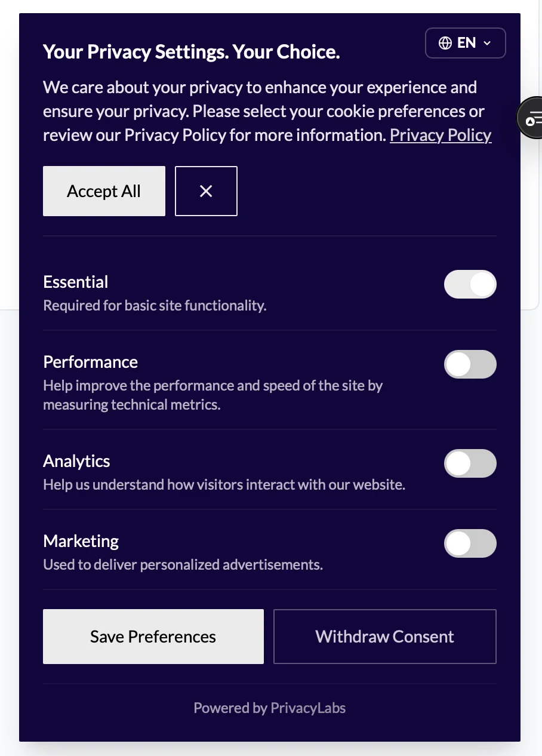Viewport: 542px width, 756px height.
Task: Dismiss the privacy banner with the X button
Action: click(206, 191)
